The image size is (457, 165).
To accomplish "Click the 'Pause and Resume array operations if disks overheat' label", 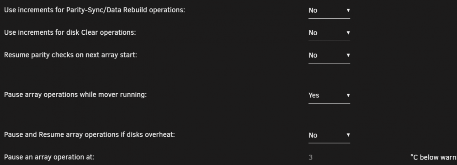I will (x=90, y=135).
